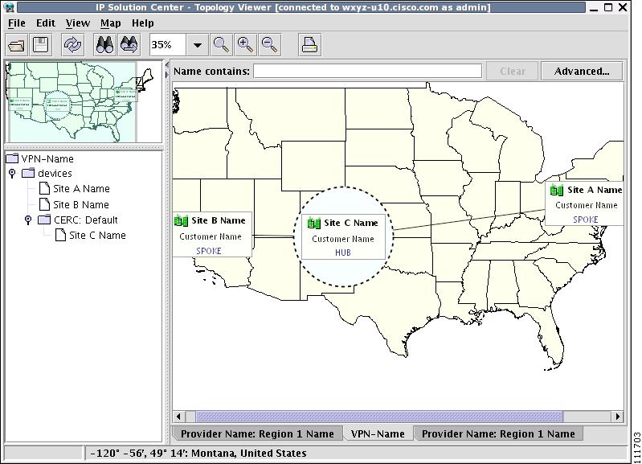Open the 35% zoom level dropdown

click(198, 45)
